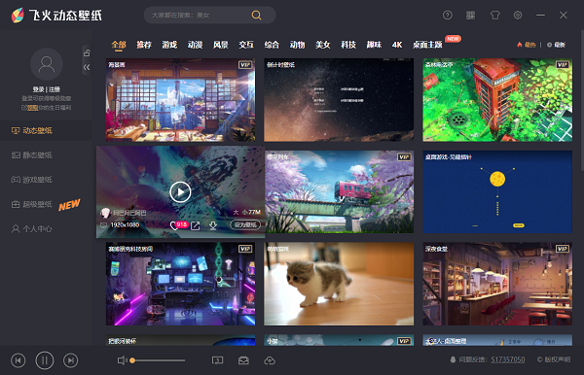Open the help question mark icon
This screenshot has width=584, height=375.
click(448, 16)
